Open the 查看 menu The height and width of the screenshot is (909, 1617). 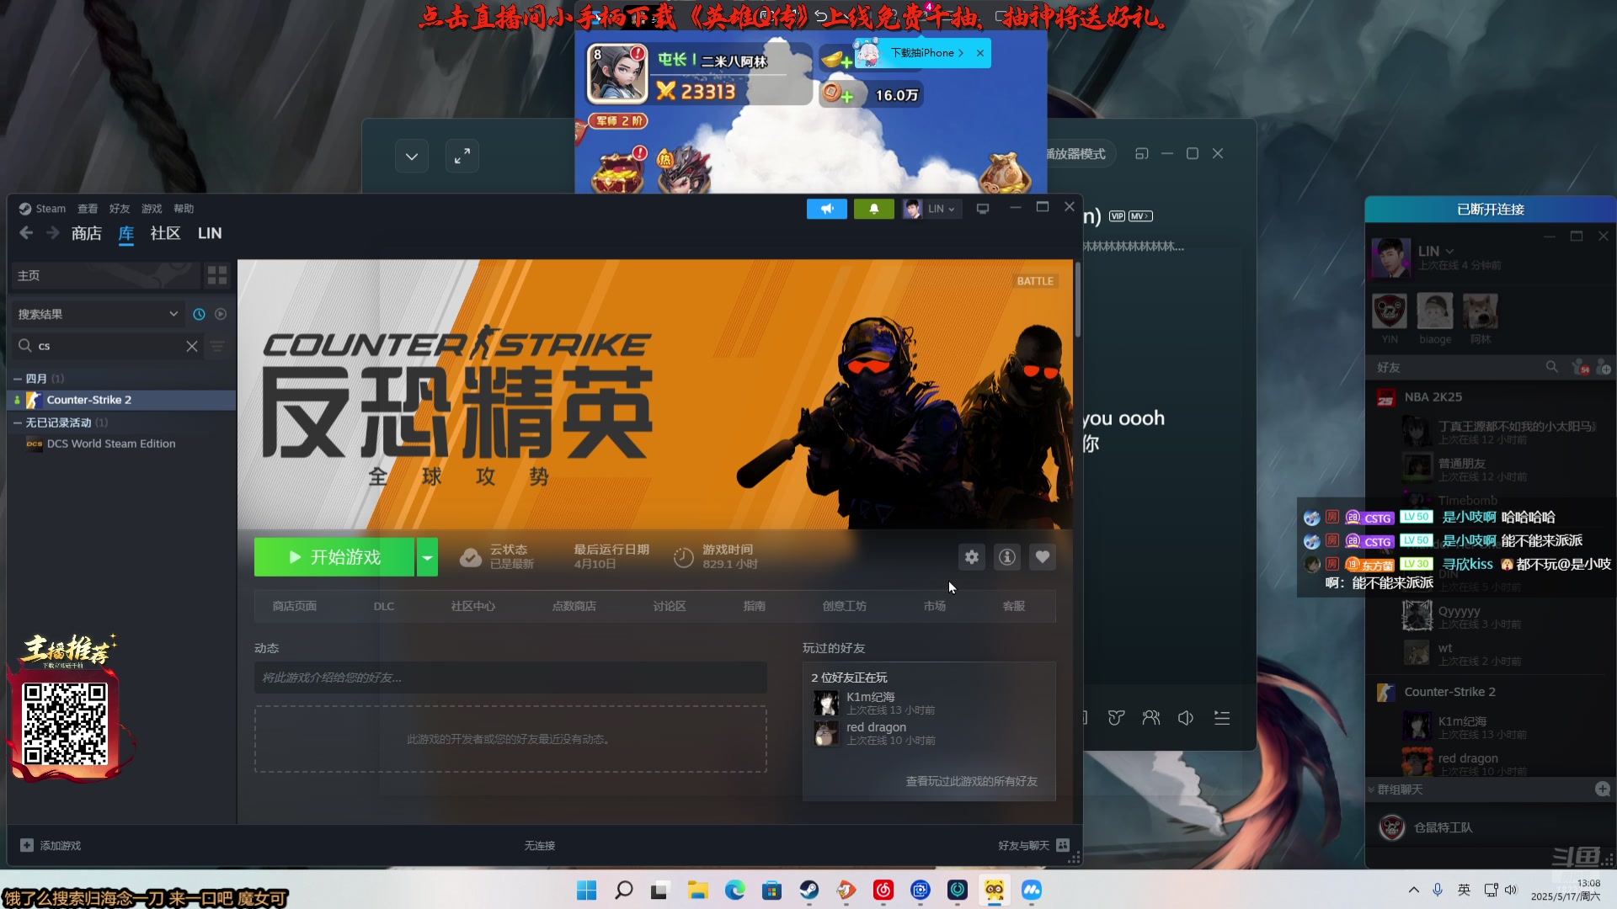[x=88, y=209]
